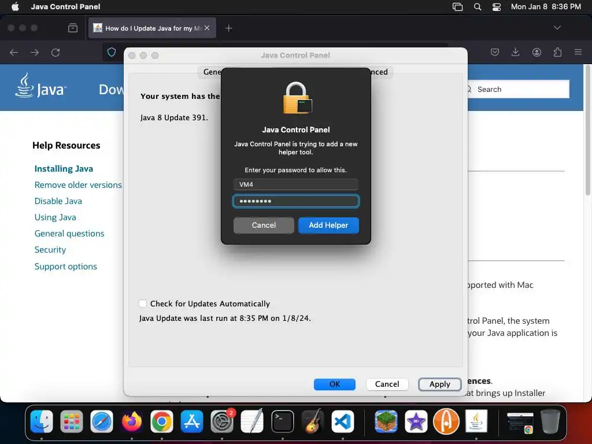Screen dimensions: 592x444
Task: Open Spotlight search in menu bar
Action: [x=477, y=7]
